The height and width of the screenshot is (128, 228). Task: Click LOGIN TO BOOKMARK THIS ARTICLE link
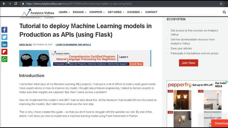[73, 45]
